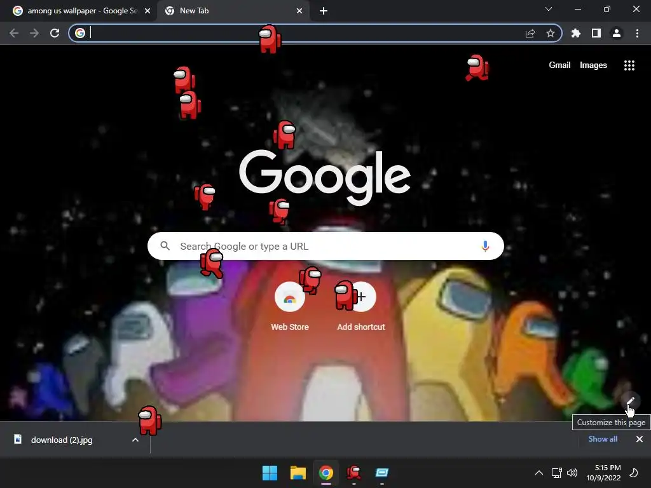This screenshot has height=488, width=651.
Task: Go forward using the forward arrow
Action: coord(34,33)
